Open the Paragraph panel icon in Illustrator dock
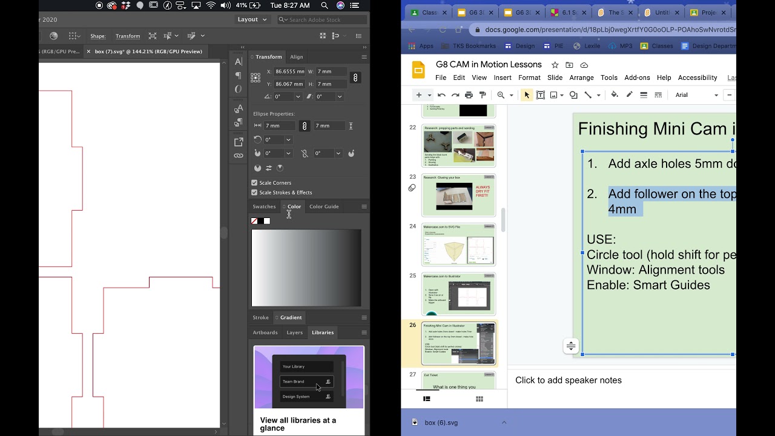The height and width of the screenshot is (436, 775). point(239,75)
